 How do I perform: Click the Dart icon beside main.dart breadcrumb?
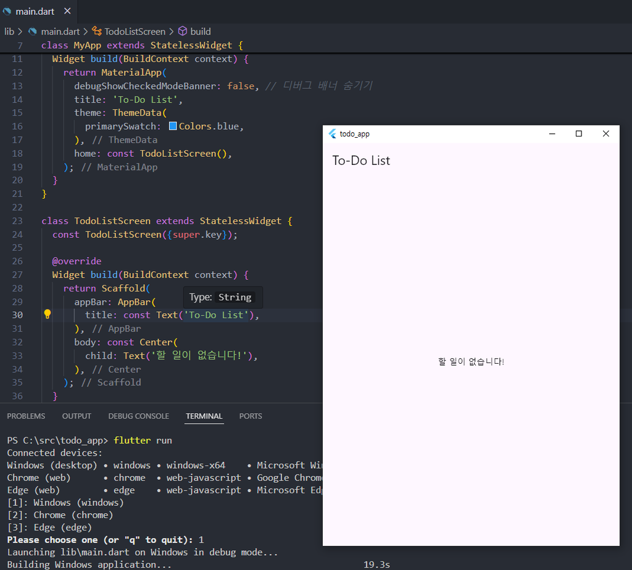point(33,31)
